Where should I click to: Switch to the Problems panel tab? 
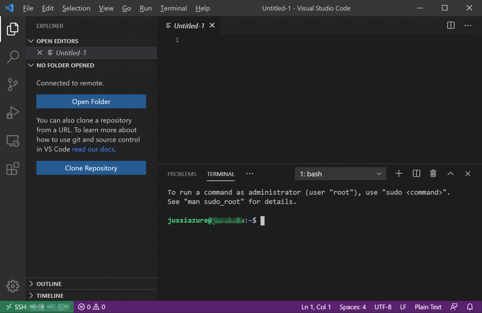click(x=182, y=174)
